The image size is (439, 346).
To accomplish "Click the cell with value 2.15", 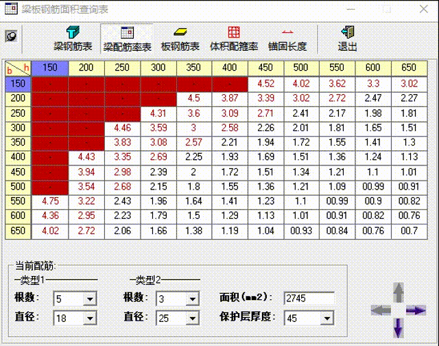I will click(x=158, y=187).
